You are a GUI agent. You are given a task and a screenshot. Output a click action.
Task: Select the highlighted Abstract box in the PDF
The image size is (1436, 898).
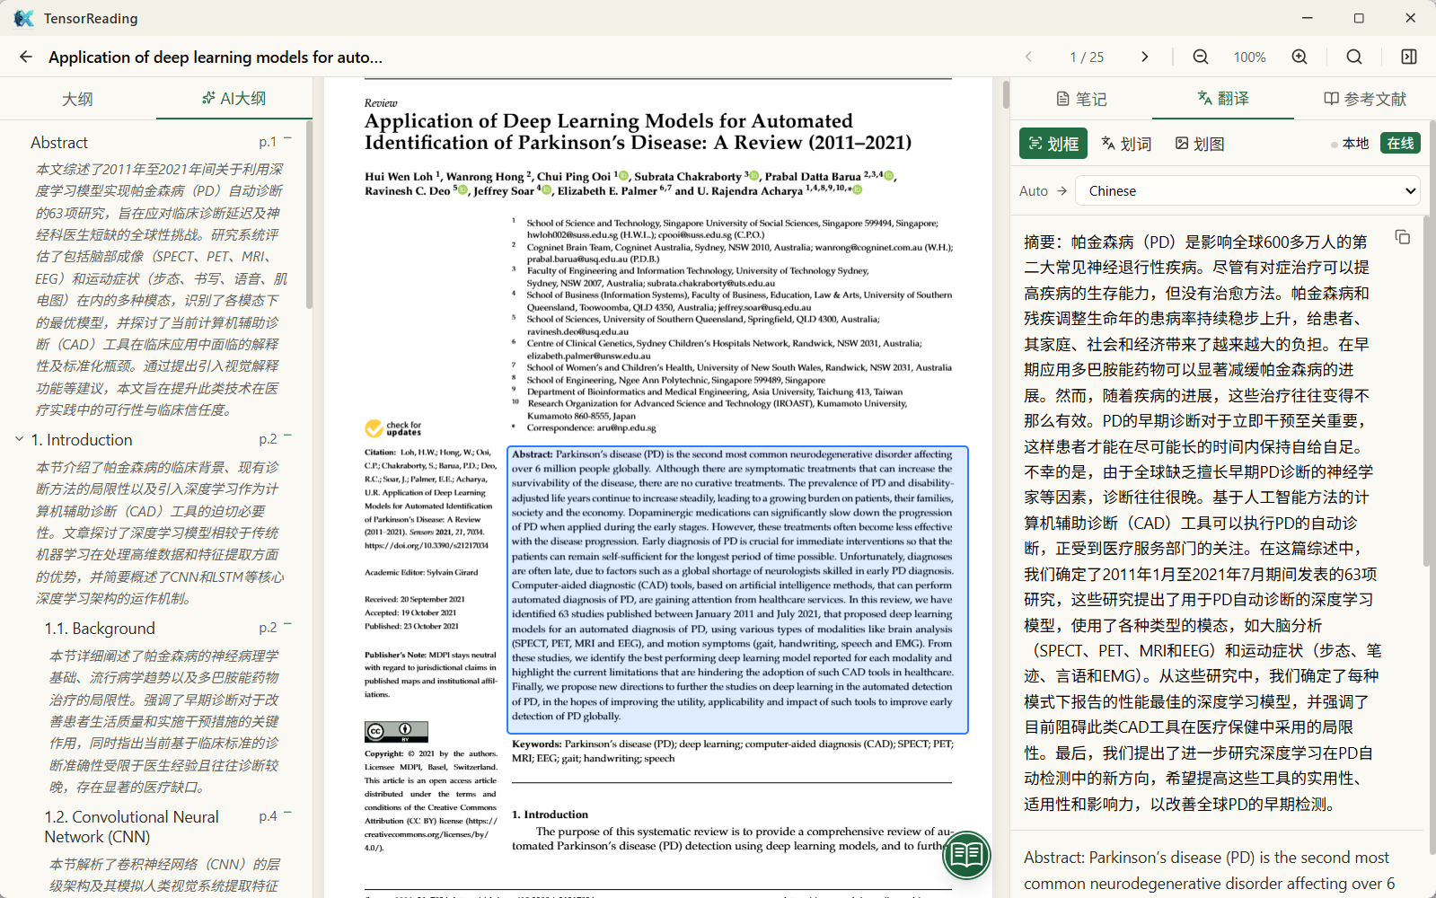(x=737, y=590)
